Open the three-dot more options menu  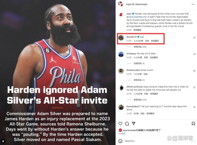coord(193,4)
